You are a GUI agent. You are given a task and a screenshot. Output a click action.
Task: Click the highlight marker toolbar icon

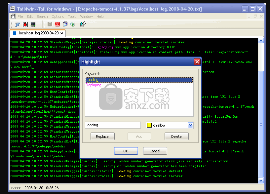coord(83,24)
